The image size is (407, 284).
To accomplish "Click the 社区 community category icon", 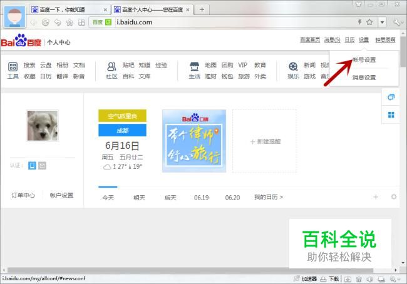I will [111, 67].
